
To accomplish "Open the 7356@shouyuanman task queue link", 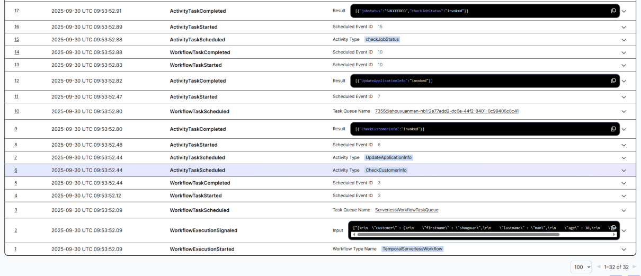I will pos(446,111).
